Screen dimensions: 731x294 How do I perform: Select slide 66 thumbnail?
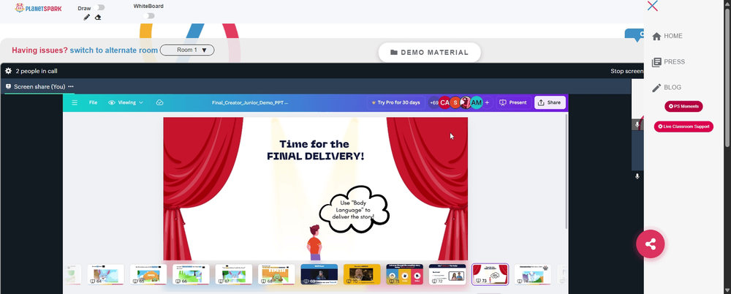coord(191,274)
